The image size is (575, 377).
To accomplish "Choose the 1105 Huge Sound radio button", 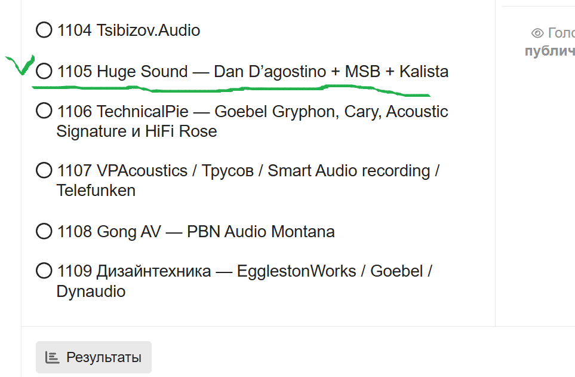I will pyautogui.click(x=44, y=72).
